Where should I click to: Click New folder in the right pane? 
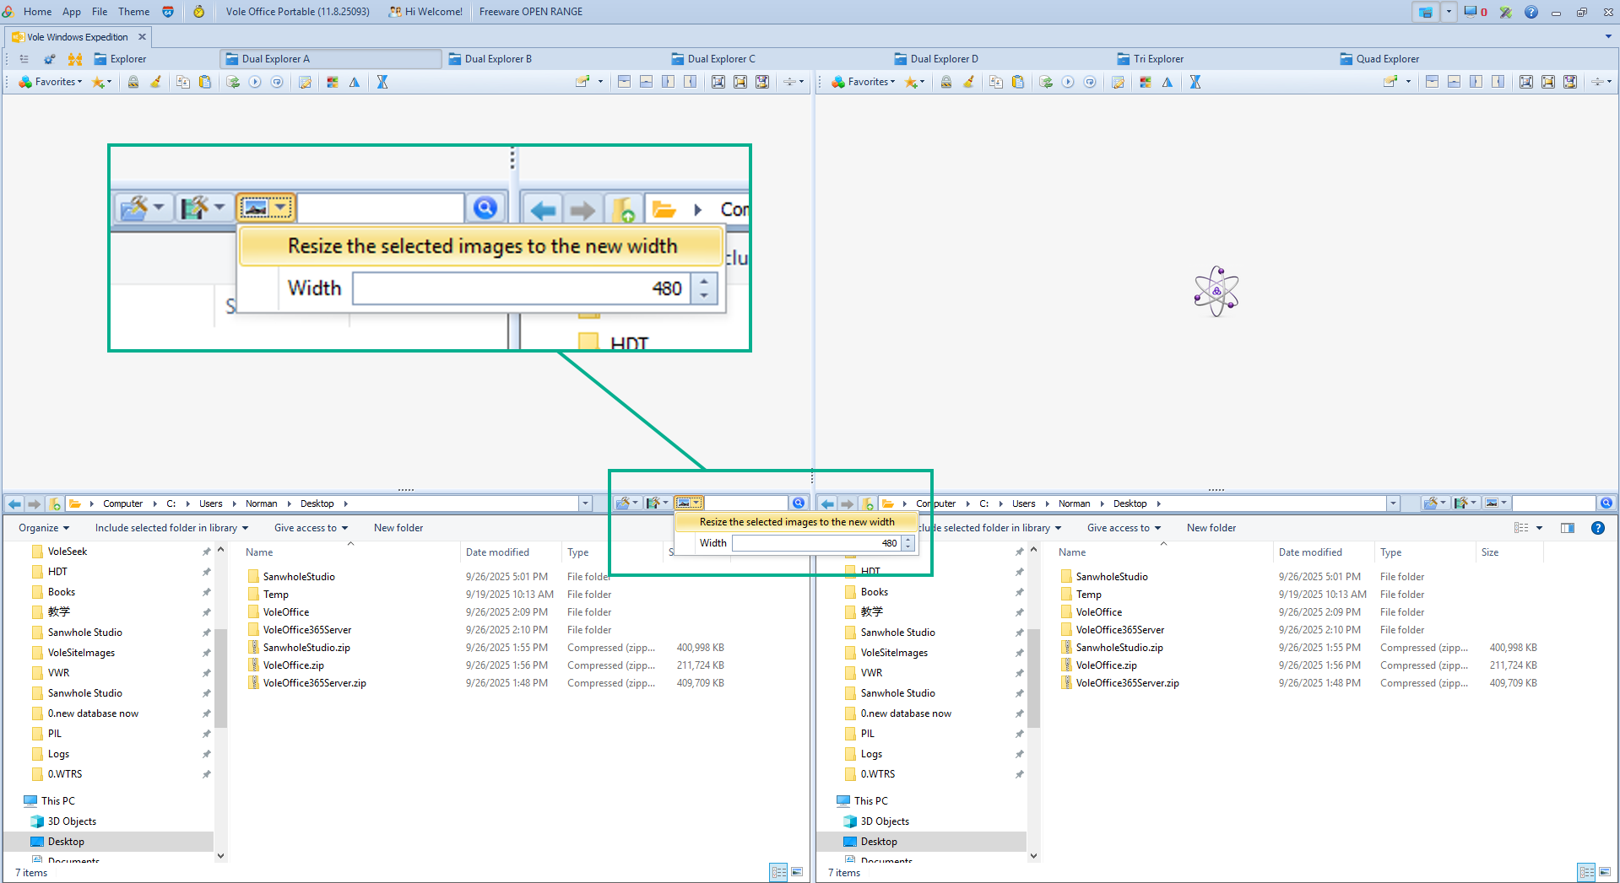[1211, 528]
